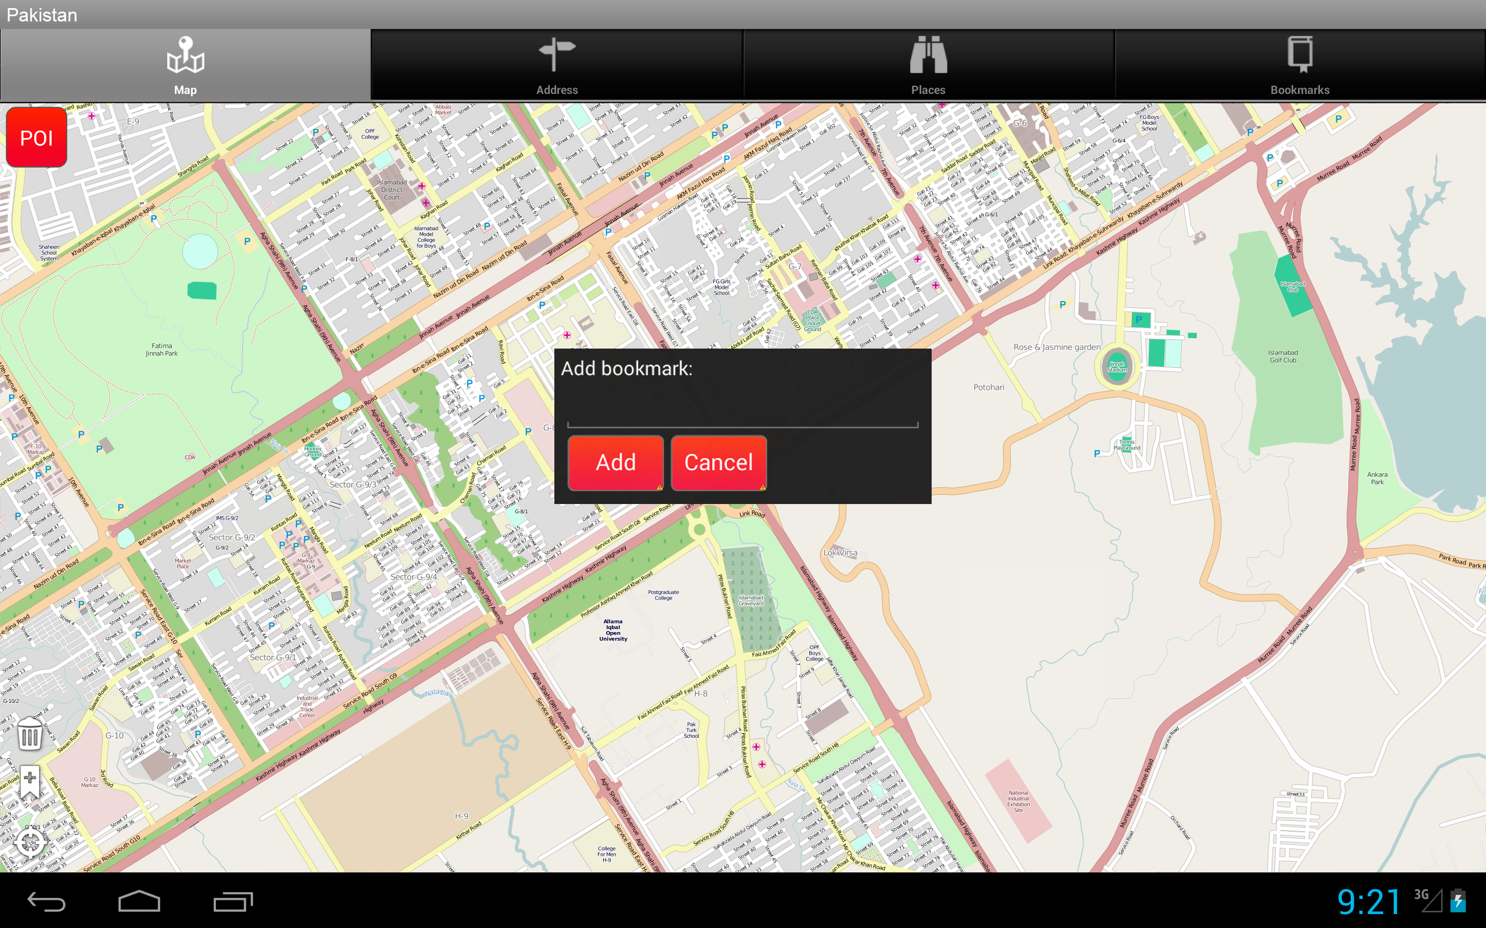
Task: Tap the ribbon bookmark icon on Bookmarks tab
Action: [x=1300, y=54]
